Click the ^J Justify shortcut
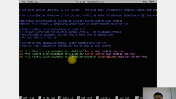The image size is (176, 99). (103, 98)
